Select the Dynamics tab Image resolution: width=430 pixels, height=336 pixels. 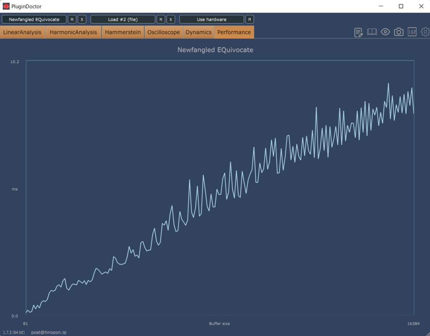199,32
